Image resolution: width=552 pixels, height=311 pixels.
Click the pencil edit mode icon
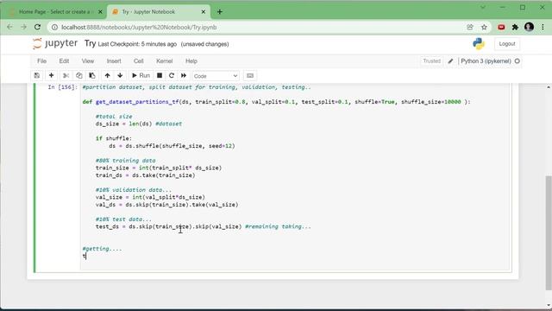tap(450, 61)
